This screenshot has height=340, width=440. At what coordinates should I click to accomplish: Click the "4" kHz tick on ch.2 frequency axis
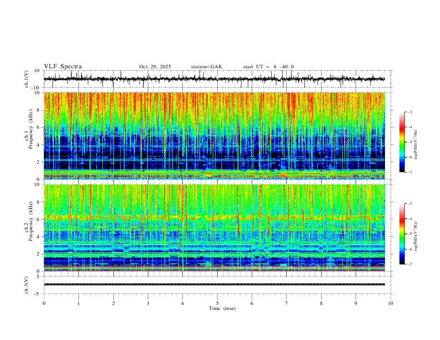tap(39, 237)
